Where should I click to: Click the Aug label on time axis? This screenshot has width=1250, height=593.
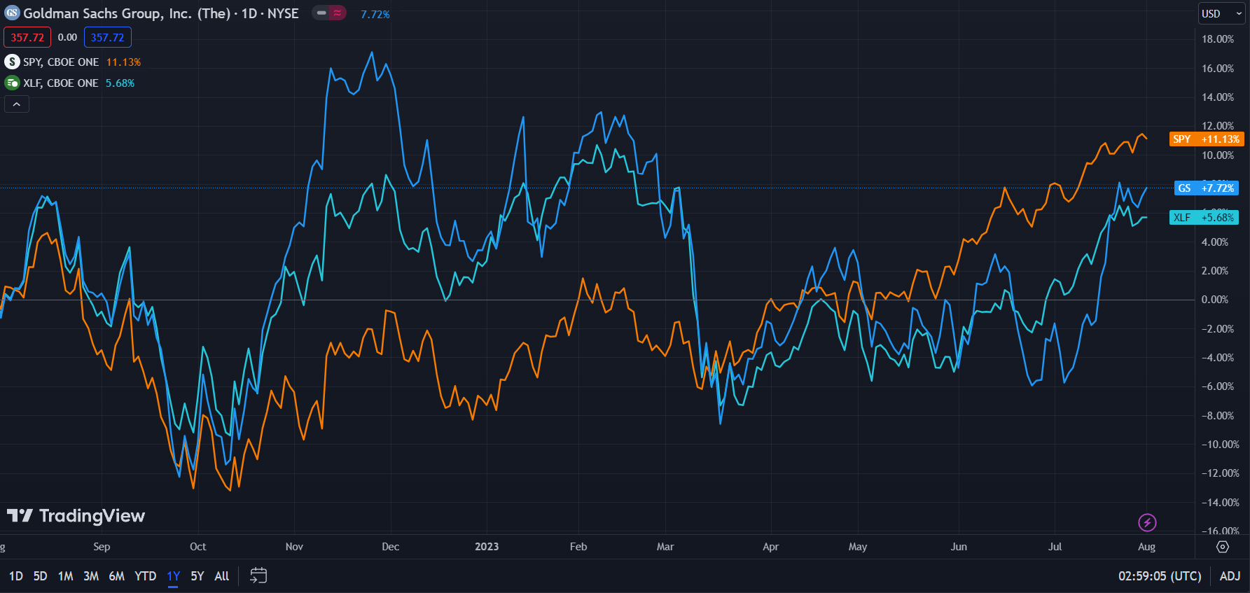(x=1146, y=547)
